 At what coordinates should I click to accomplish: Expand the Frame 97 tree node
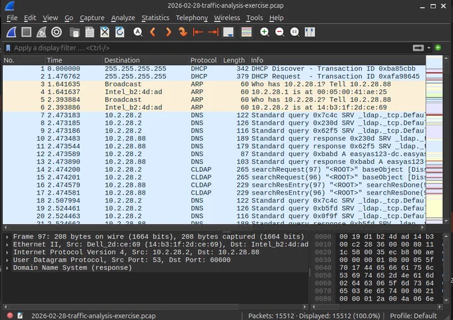(7, 237)
